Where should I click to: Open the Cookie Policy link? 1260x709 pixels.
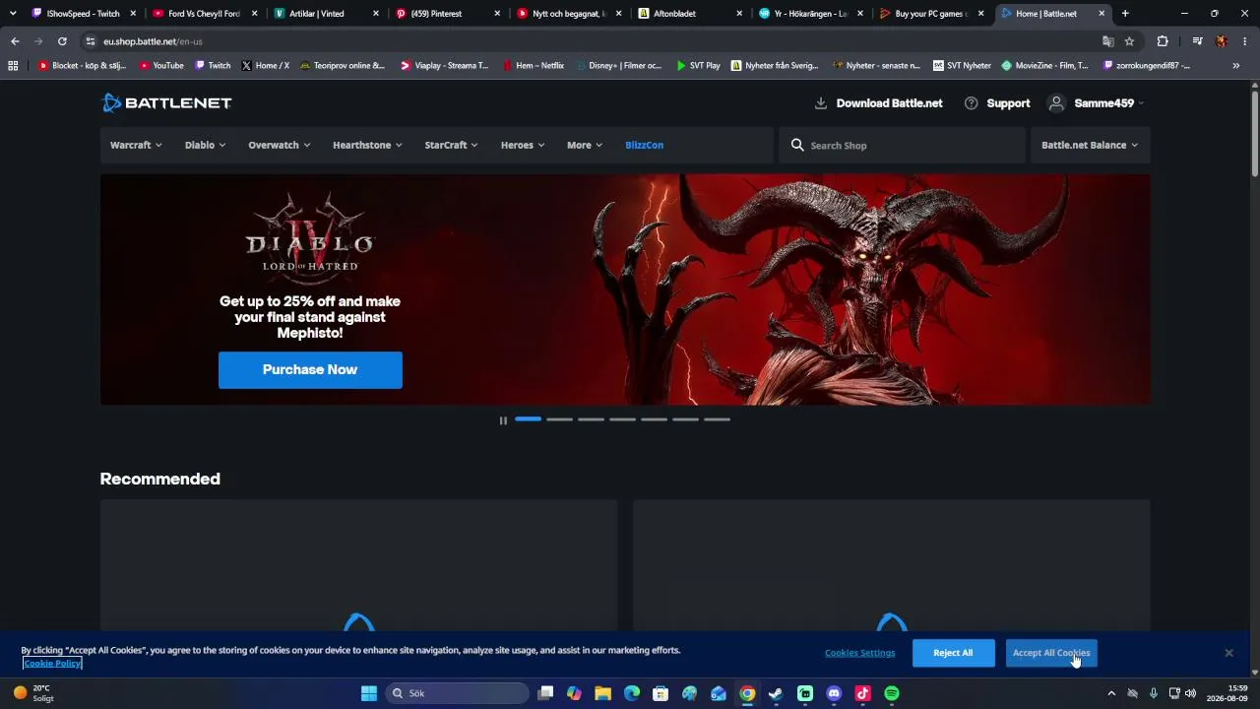pyautogui.click(x=52, y=664)
